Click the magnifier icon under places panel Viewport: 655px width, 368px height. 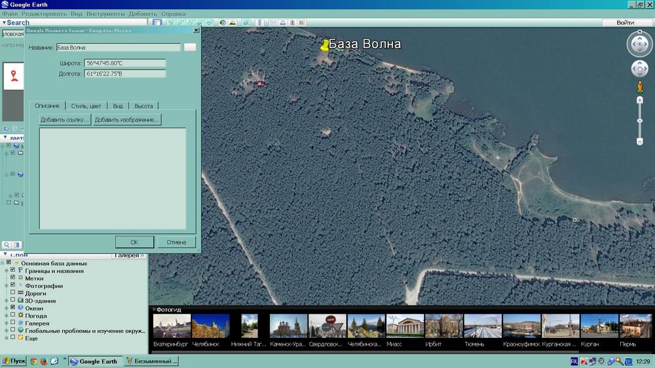point(7,245)
